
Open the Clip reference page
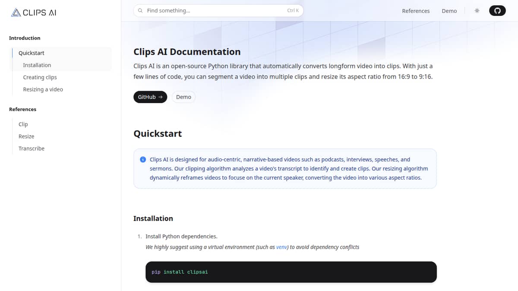[23, 124]
